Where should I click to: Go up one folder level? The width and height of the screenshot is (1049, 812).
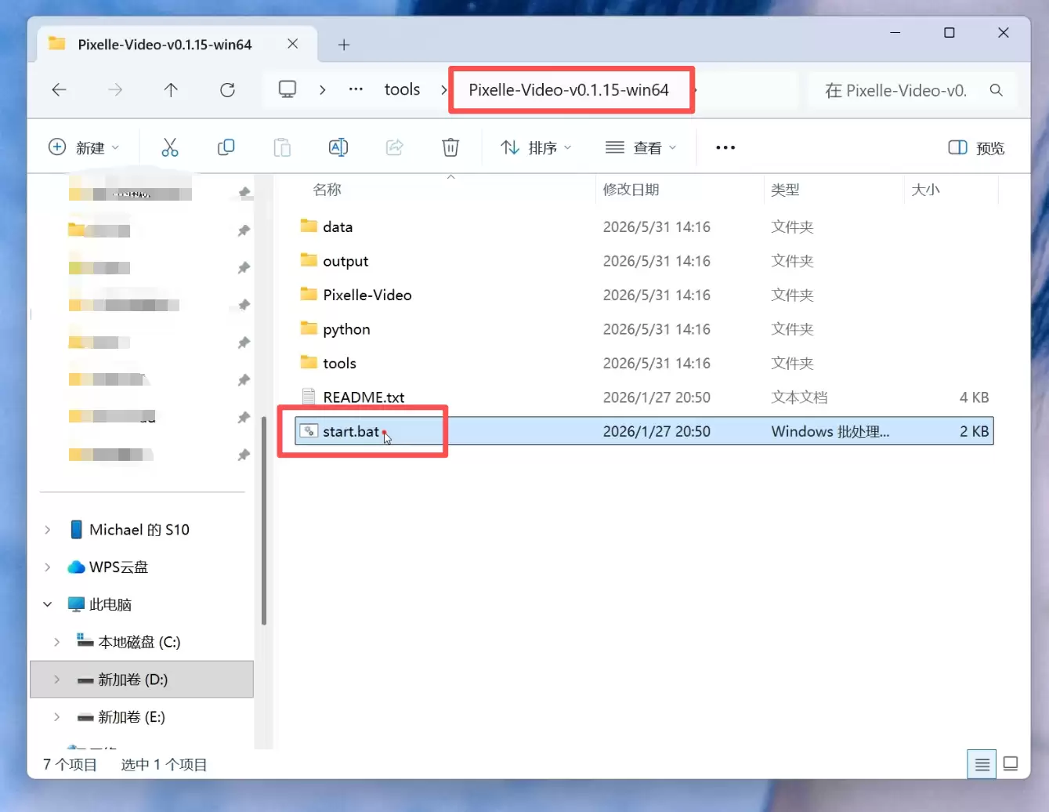pos(171,90)
